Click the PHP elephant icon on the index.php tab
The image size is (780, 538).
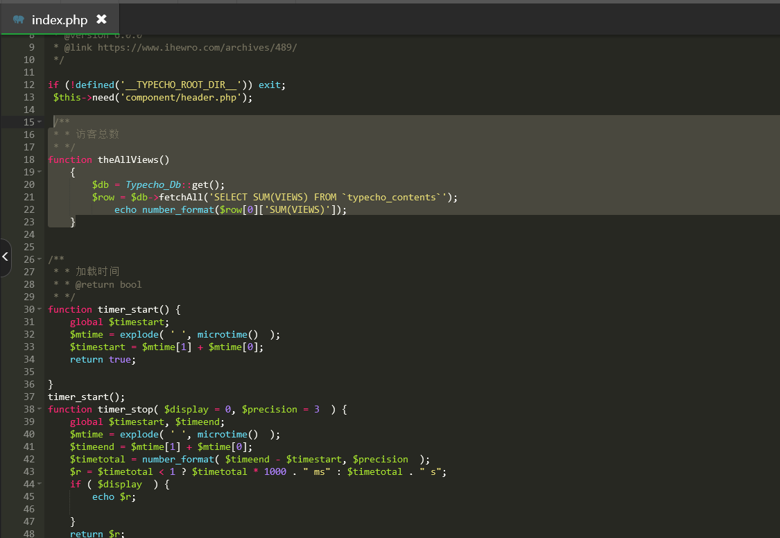19,19
